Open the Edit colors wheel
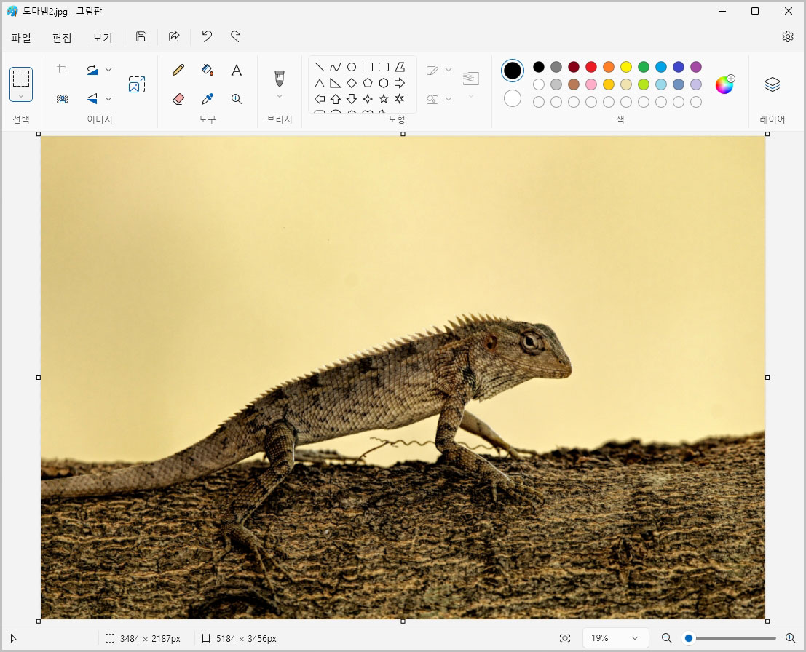 tap(724, 84)
